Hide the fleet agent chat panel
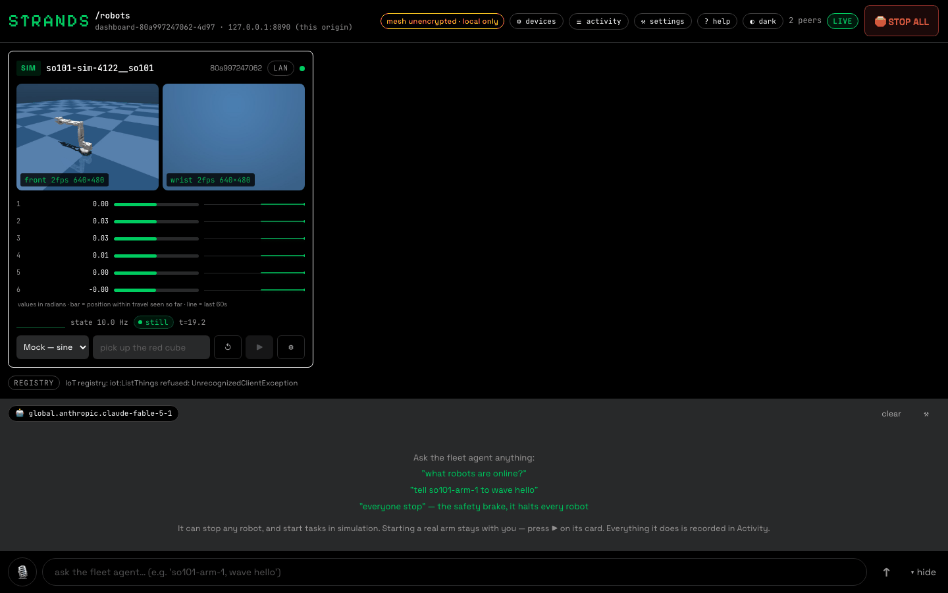 [923, 572]
